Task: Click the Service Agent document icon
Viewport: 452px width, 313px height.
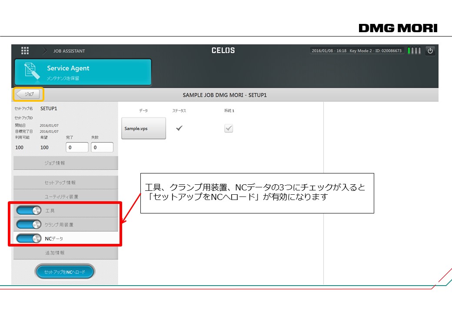Action: 32,71
